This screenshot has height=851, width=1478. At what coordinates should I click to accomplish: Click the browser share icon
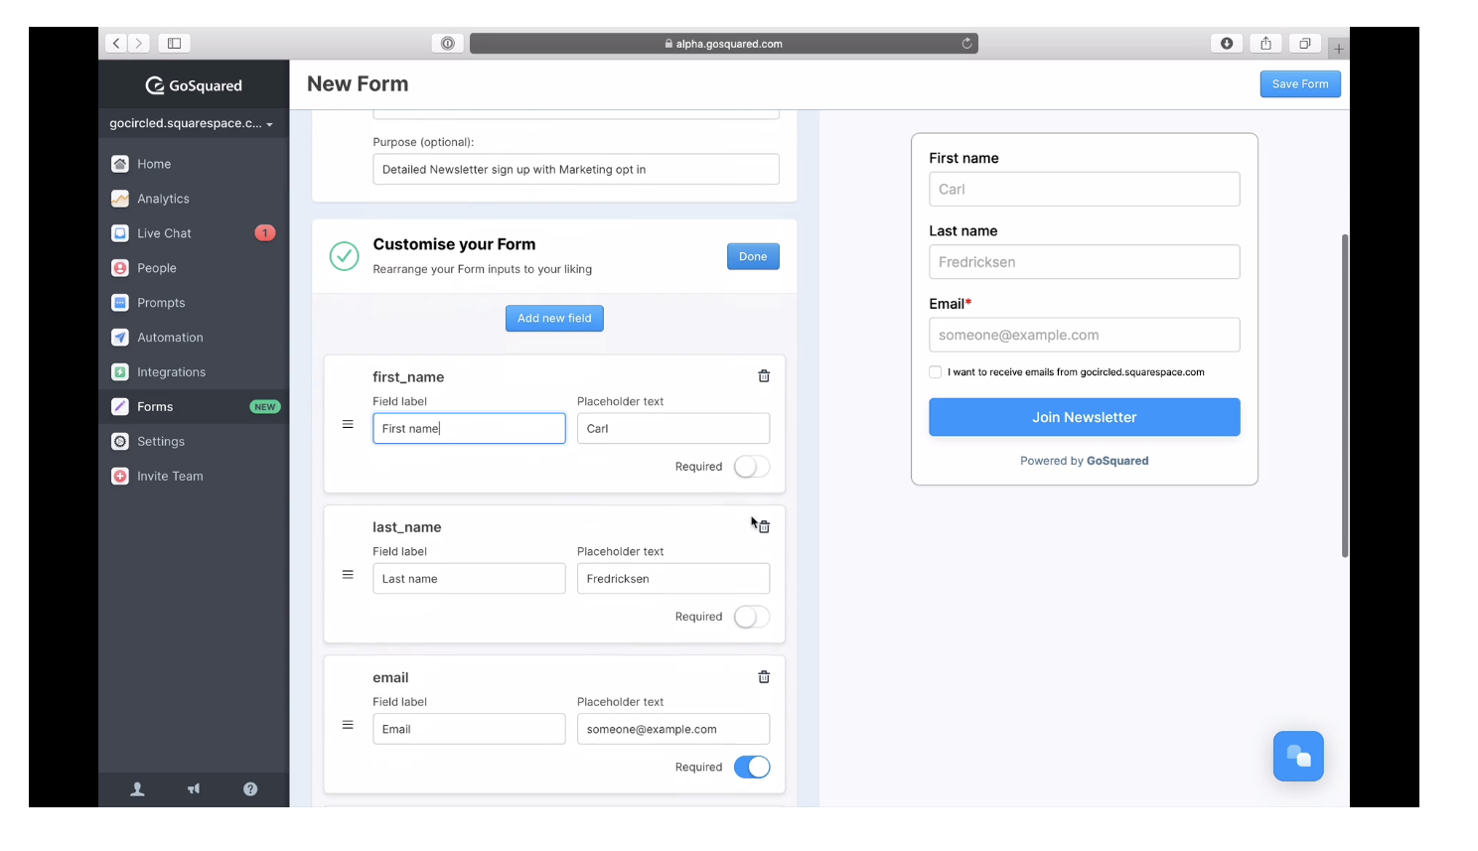[x=1265, y=43]
